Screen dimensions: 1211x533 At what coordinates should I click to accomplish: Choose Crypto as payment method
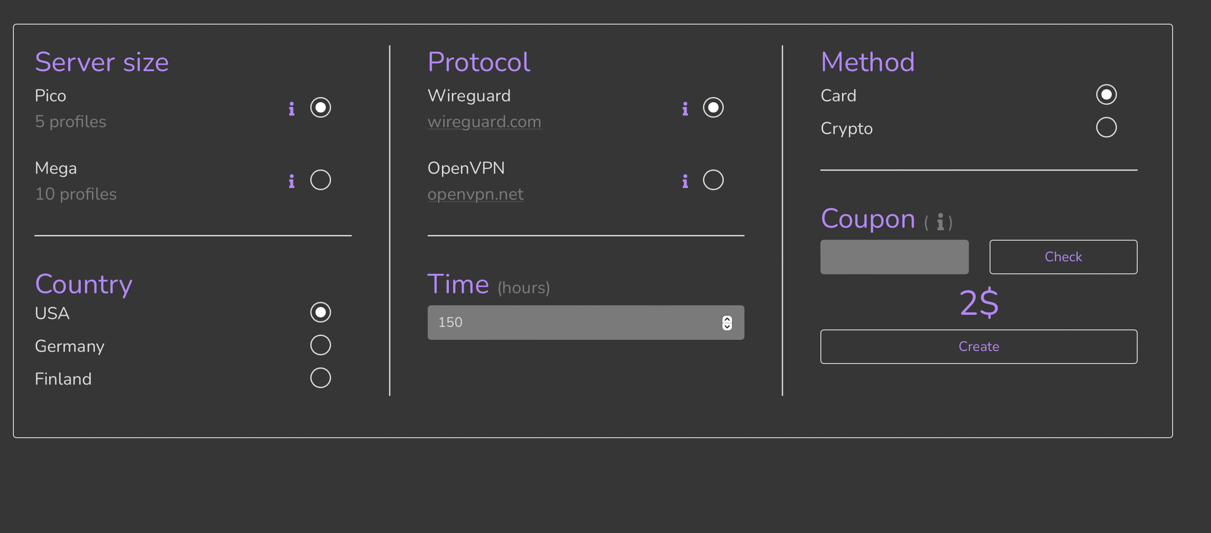[1106, 127]
